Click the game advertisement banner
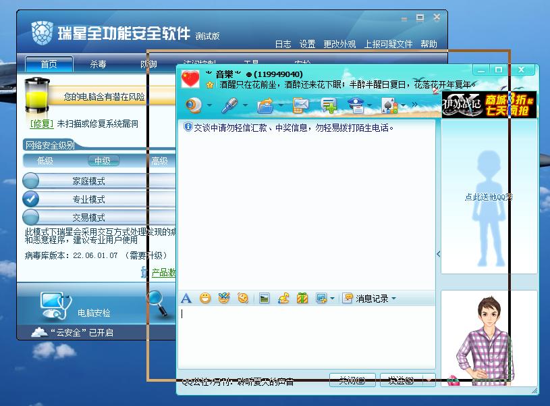 (489, 105)
